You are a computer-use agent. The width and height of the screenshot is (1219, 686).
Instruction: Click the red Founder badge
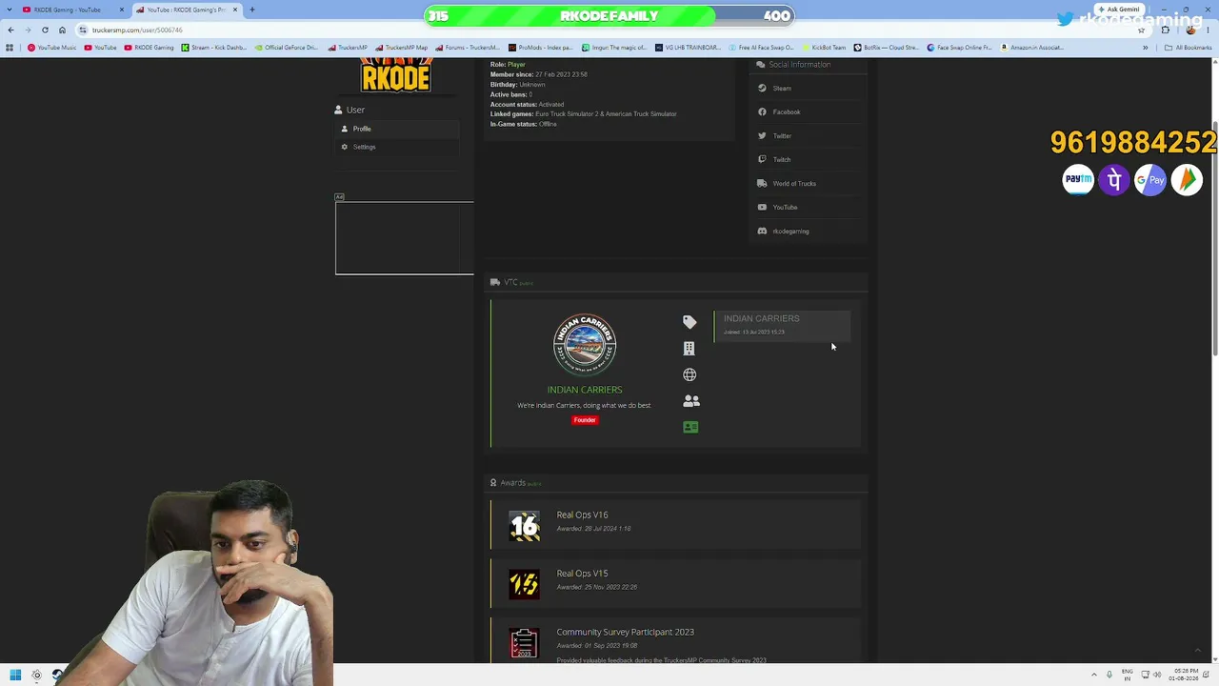pyautogui.click(x=585, y=420)
